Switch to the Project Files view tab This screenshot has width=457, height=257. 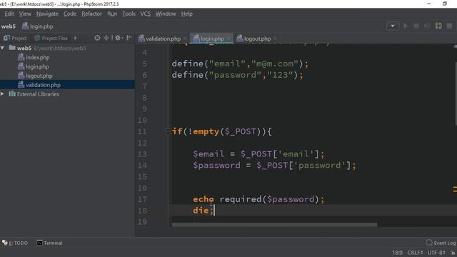(x=51, y=38)
